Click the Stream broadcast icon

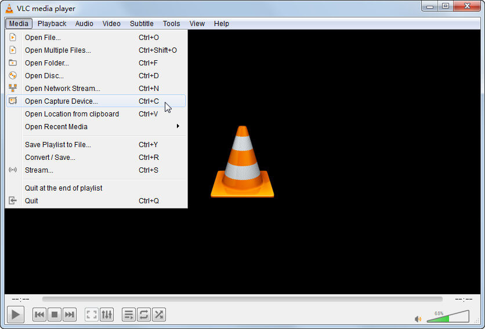13,170
